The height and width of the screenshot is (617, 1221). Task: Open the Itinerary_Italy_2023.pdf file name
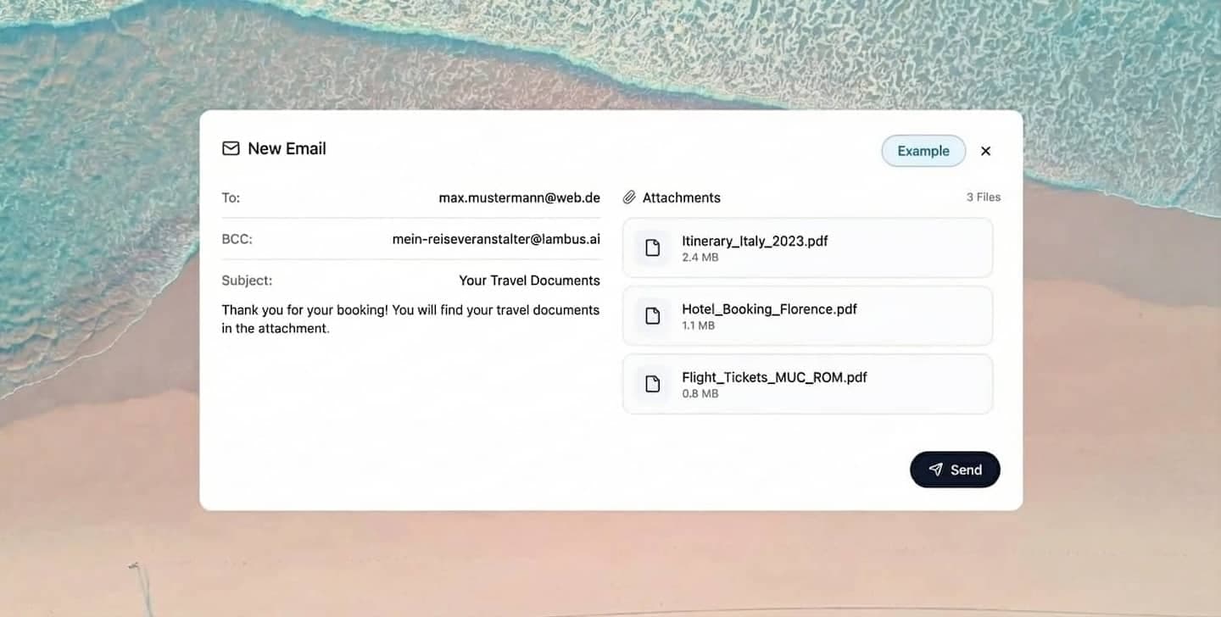[x=755, y=241]
